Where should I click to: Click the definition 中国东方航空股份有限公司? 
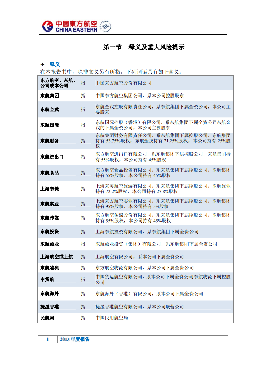(123, 83)
